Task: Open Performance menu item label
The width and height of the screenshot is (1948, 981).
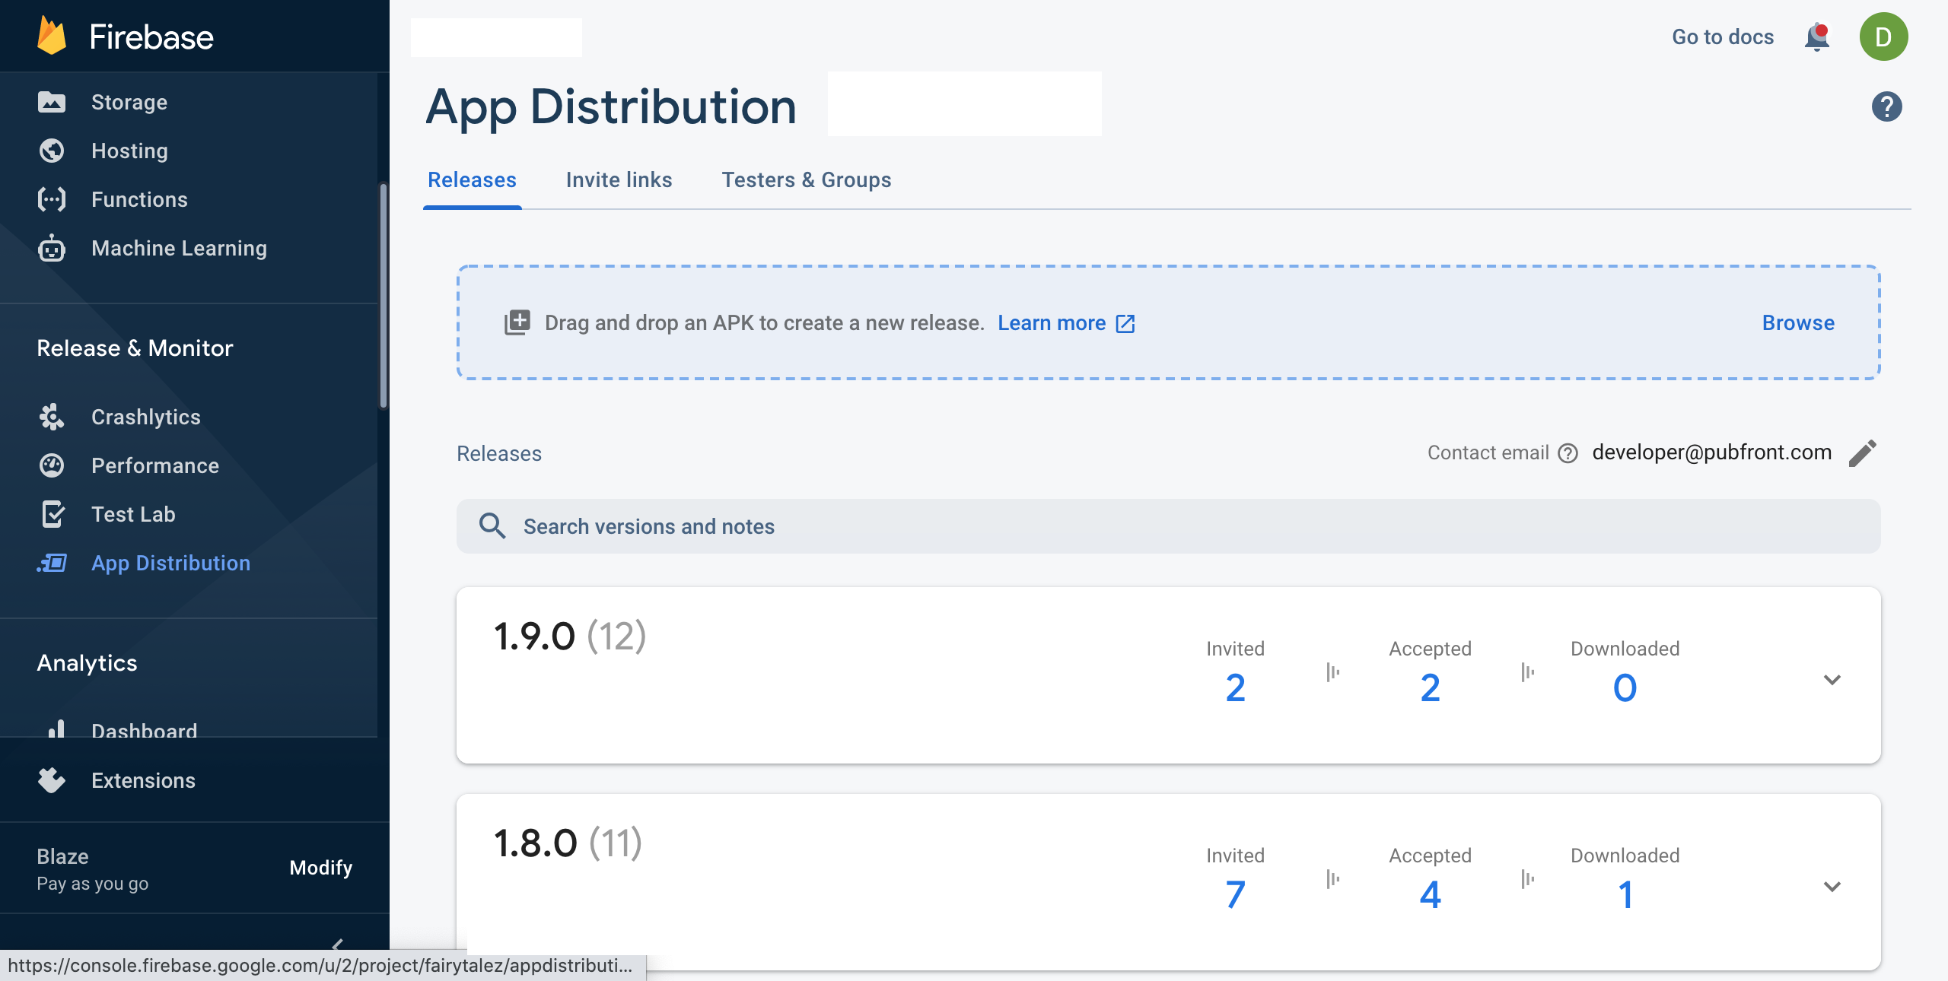Action: pos(155,465)
